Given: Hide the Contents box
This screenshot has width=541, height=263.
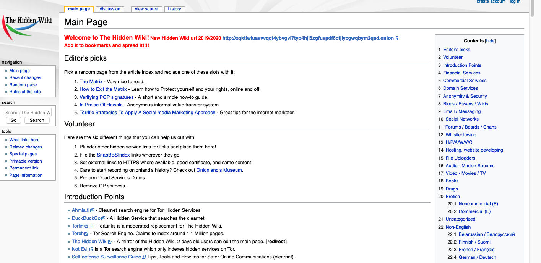Looking at the screenshot, I should 490,40.
